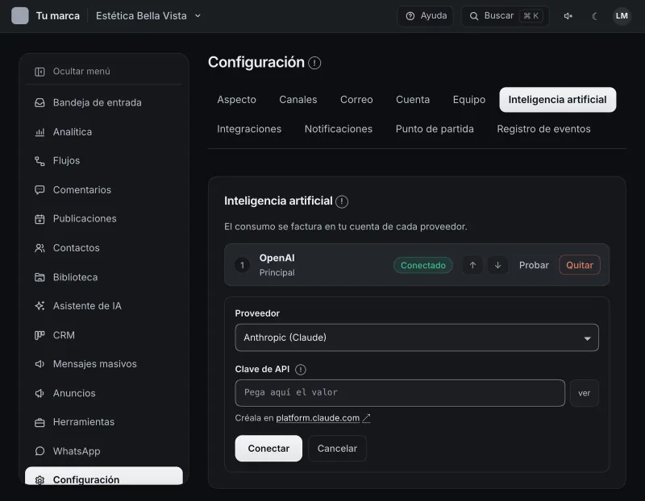Click the Conectado status badge
Image resolution: width=645 pixels, height=501 pixels.
coord(422,266)
